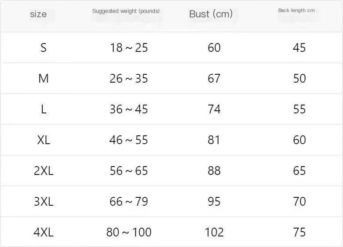The width and height of the screenshot is (343, 247).
Task: Click the 'Suggested weight (pounds)' header
Action: click(126, 11)
